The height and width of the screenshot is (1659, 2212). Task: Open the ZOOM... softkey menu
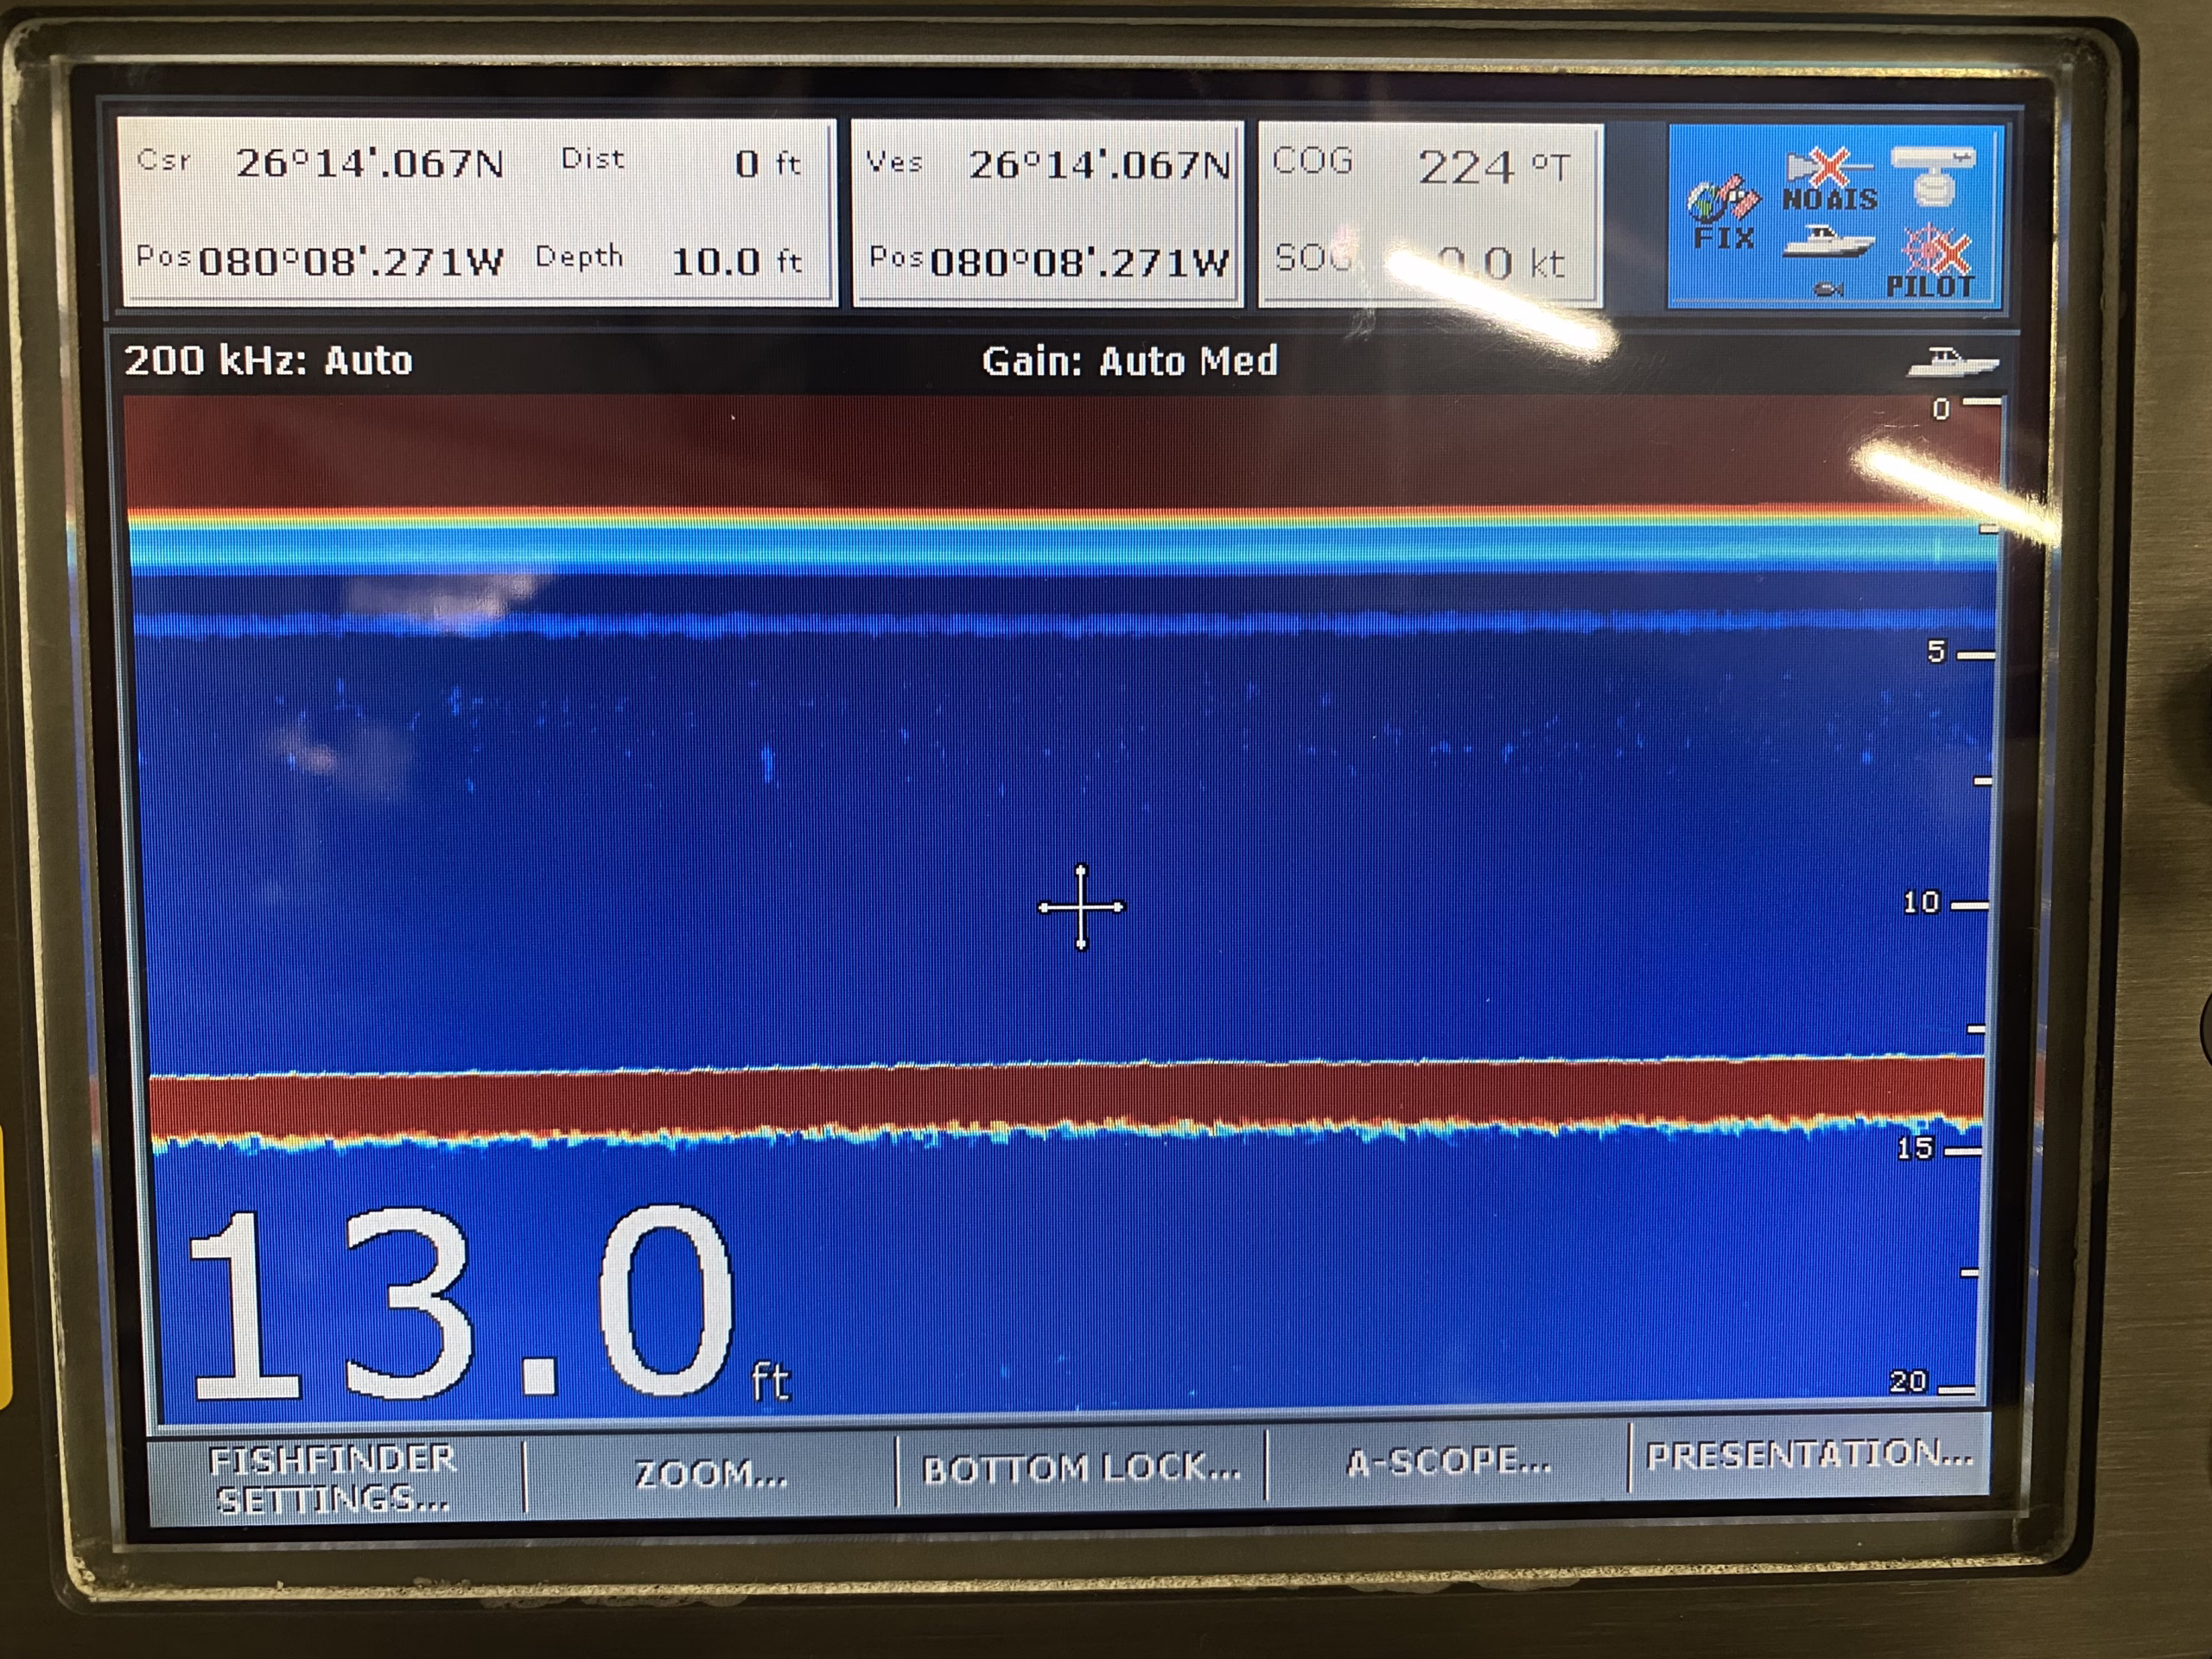coord(711,1473)
